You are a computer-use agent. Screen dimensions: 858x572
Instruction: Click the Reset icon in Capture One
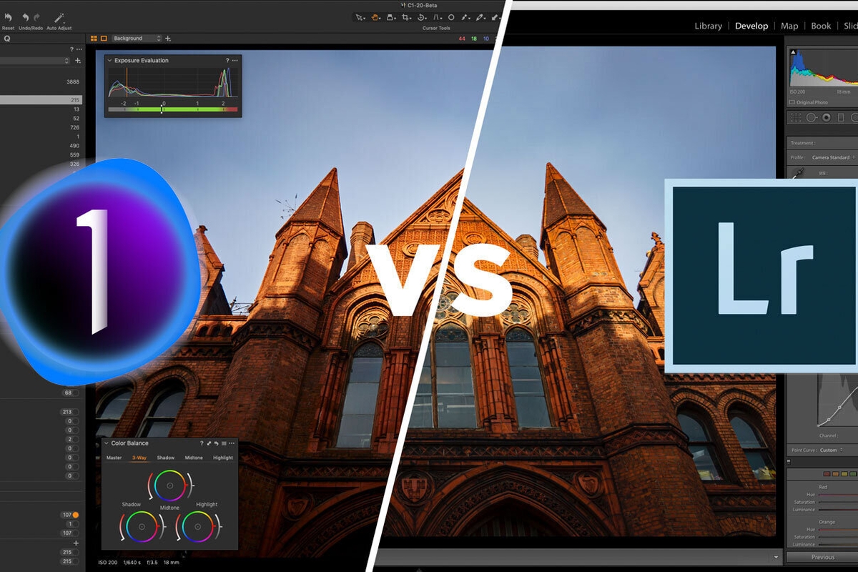(7, 17)
